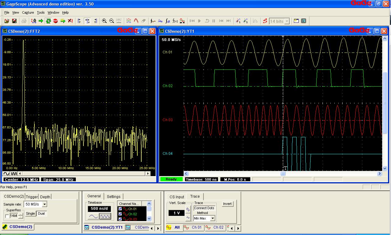Toggle the Ch 01 channel checkbox

pos(120,209)
